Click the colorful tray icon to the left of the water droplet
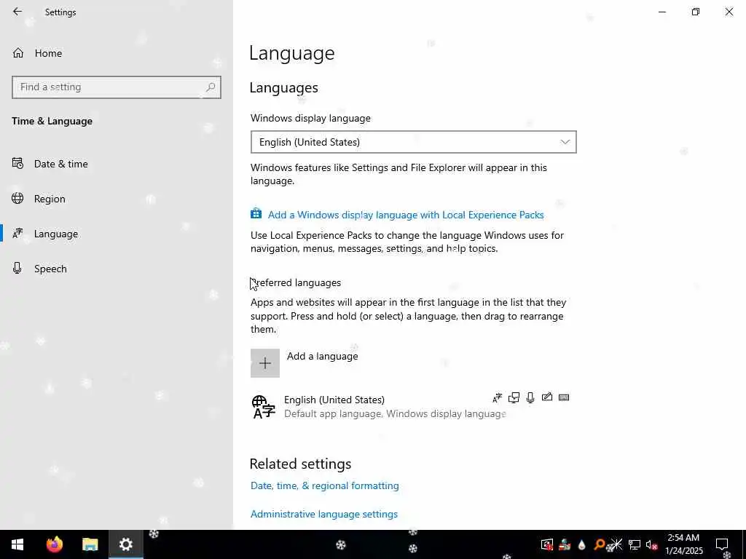The height and width of the screenshot is (559, 746). coord(565,544)
